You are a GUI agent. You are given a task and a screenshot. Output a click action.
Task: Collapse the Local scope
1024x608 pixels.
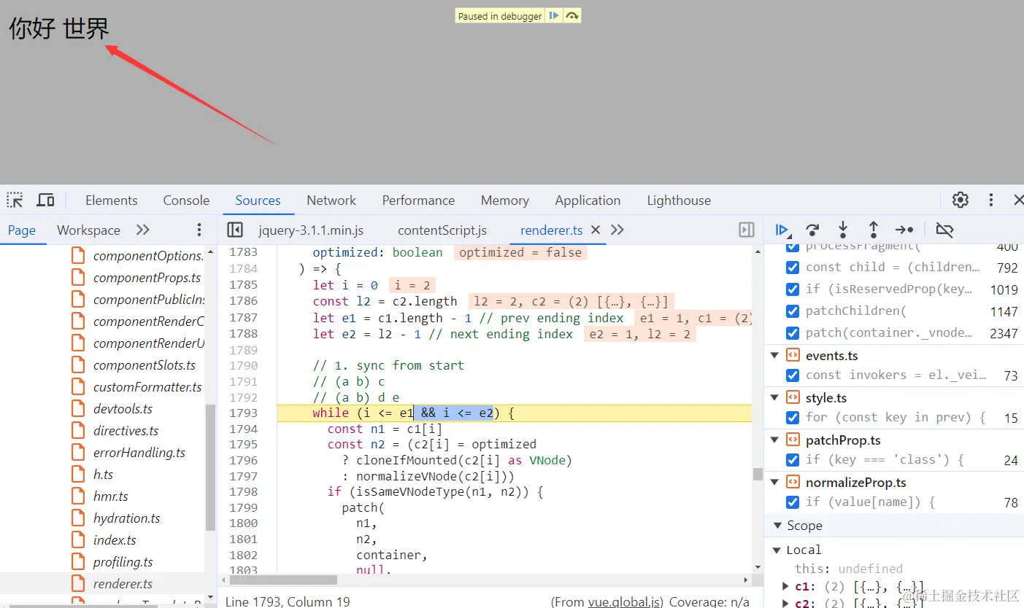coord(775,550)
